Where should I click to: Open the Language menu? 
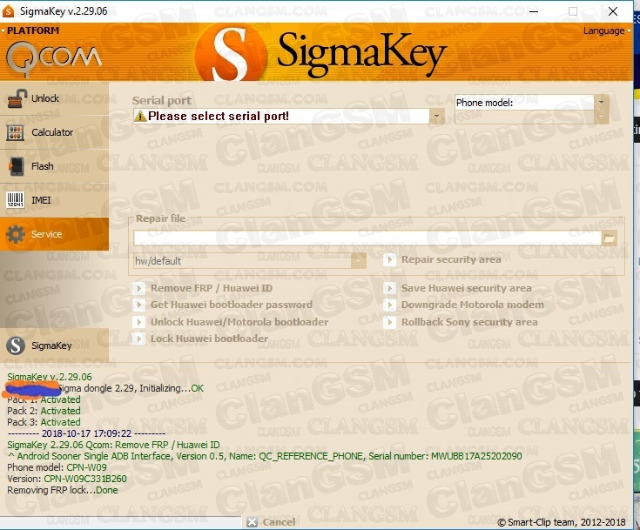[x=607, y=30]
